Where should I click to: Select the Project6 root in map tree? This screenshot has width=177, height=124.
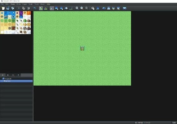coord(8,79)
